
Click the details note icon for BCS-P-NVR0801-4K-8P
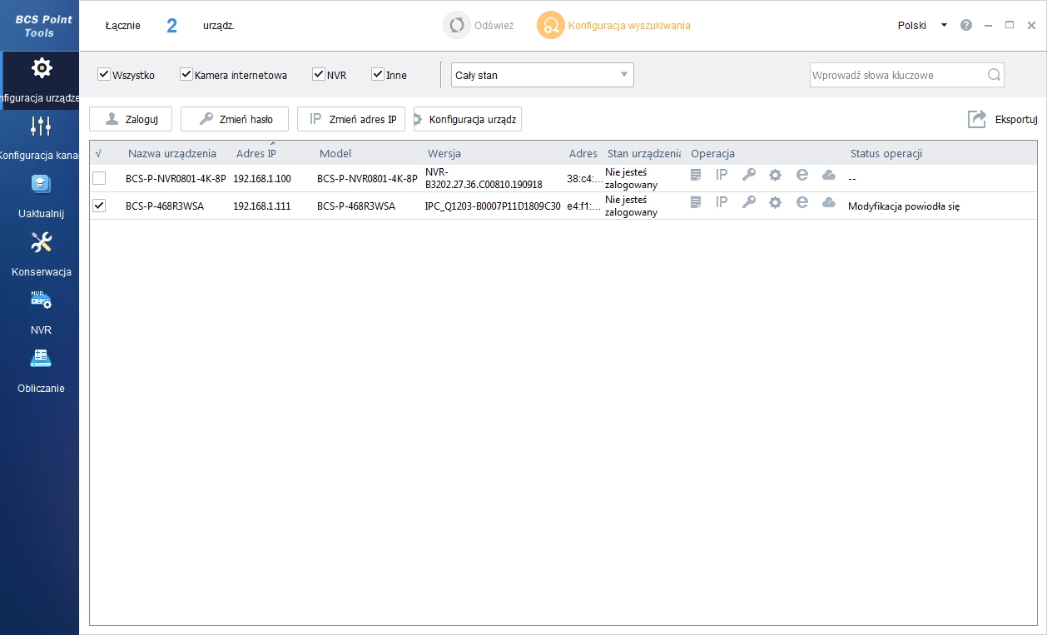696,175
